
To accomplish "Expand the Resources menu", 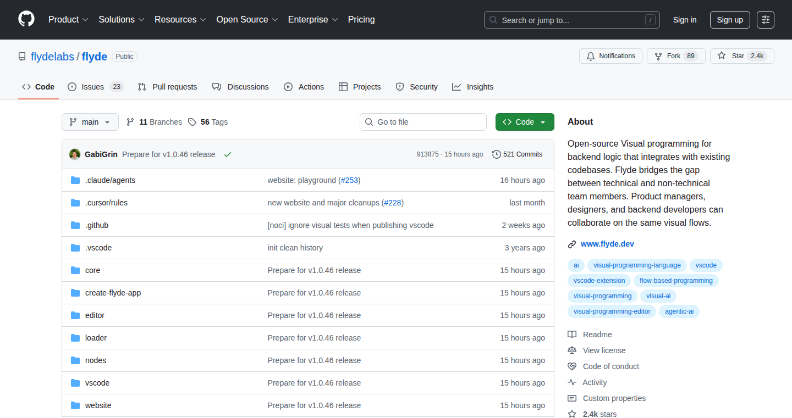I will tap(180, 20).
